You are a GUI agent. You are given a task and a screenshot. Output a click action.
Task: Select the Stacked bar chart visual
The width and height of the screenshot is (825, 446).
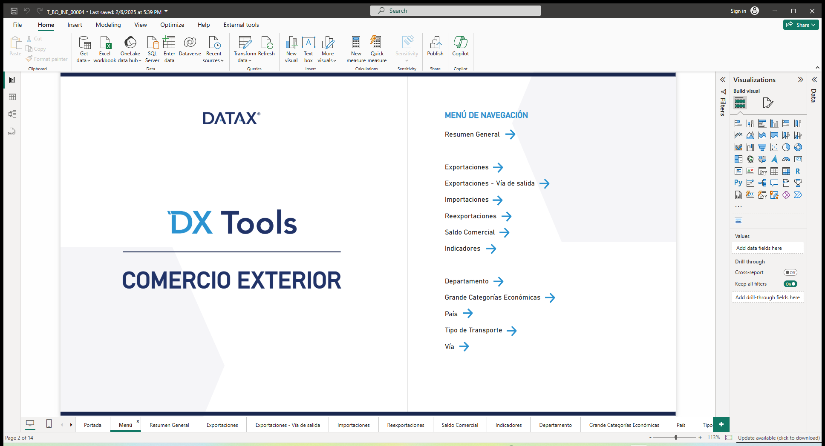738,123
